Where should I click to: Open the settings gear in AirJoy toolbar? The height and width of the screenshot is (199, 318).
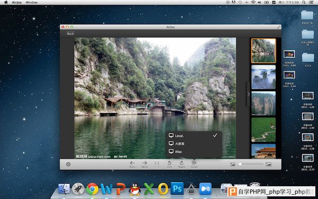tap(68, 164)
